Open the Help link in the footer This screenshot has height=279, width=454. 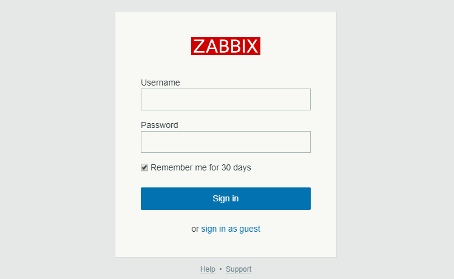[208, 269]
